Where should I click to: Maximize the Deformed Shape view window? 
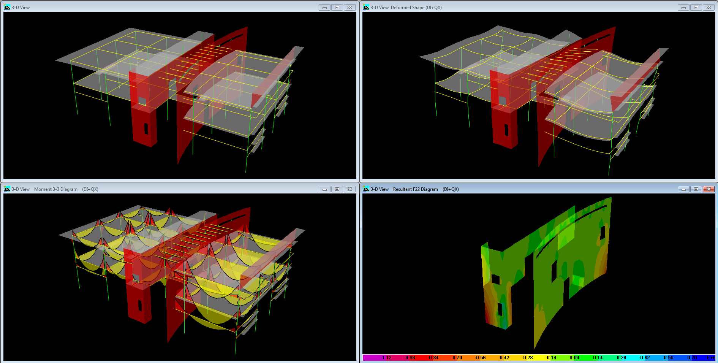[x=696, y=7]
